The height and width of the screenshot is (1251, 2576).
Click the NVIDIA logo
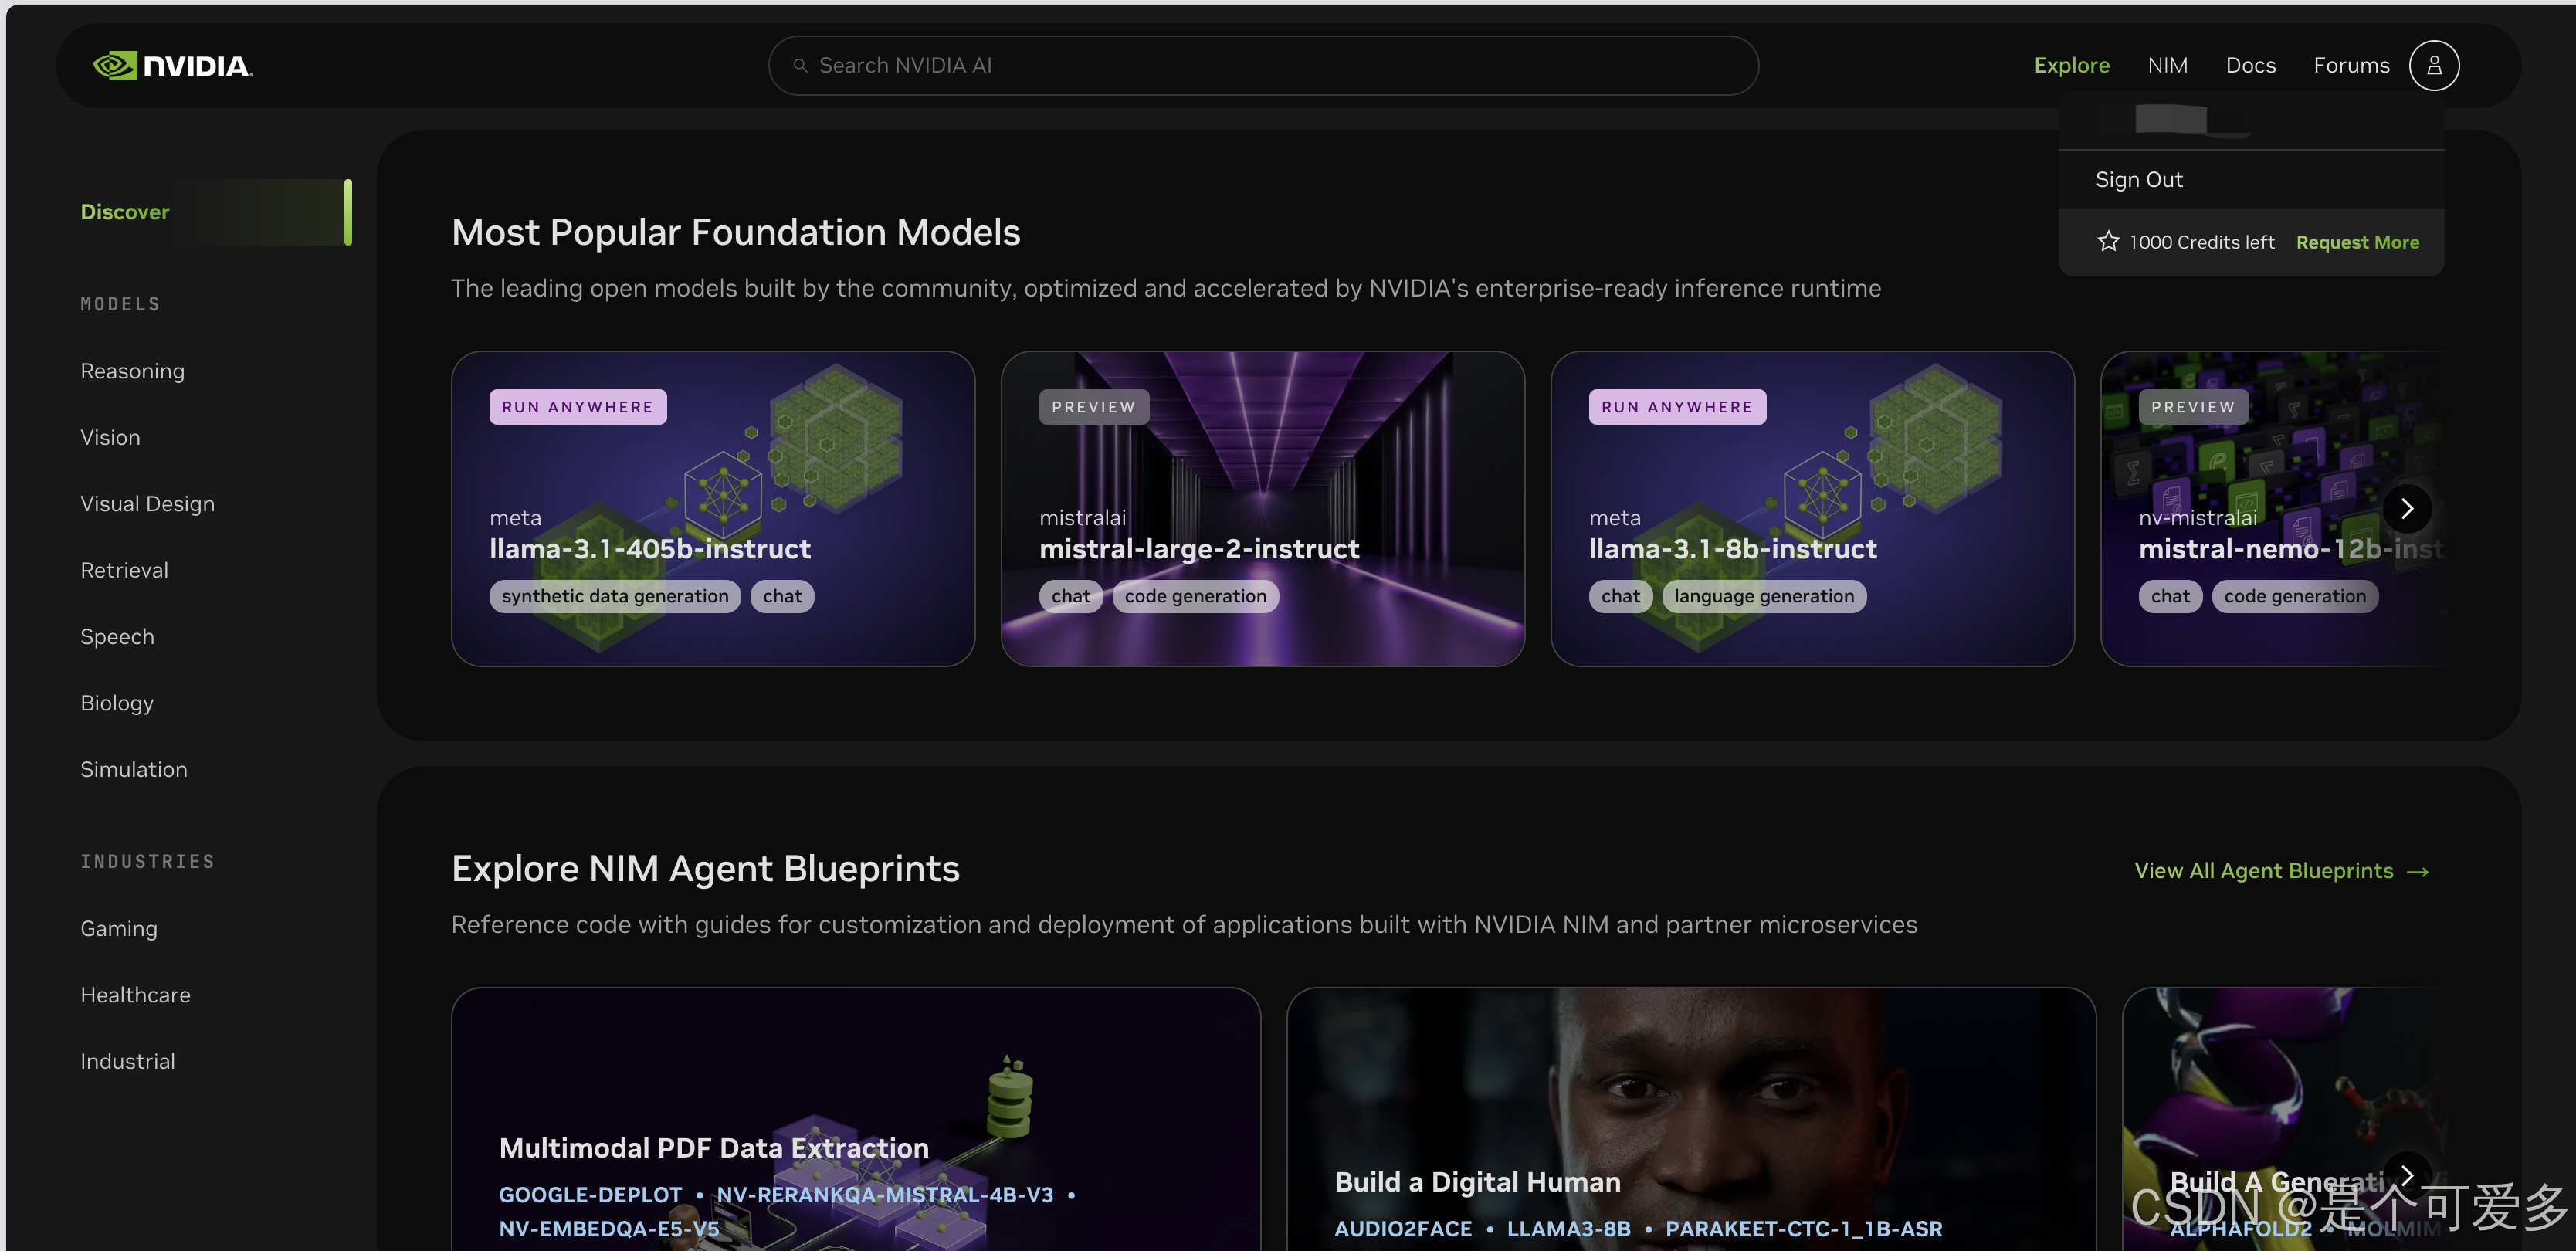(172, 66)
